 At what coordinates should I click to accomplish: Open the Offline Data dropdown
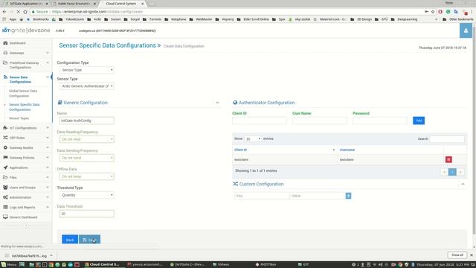tap(87, 176)
